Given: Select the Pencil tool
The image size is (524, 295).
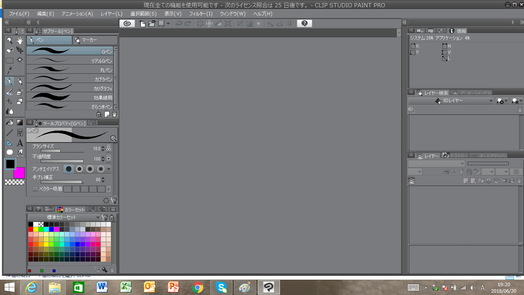Looking at the screenshot, I should (20, 81).
